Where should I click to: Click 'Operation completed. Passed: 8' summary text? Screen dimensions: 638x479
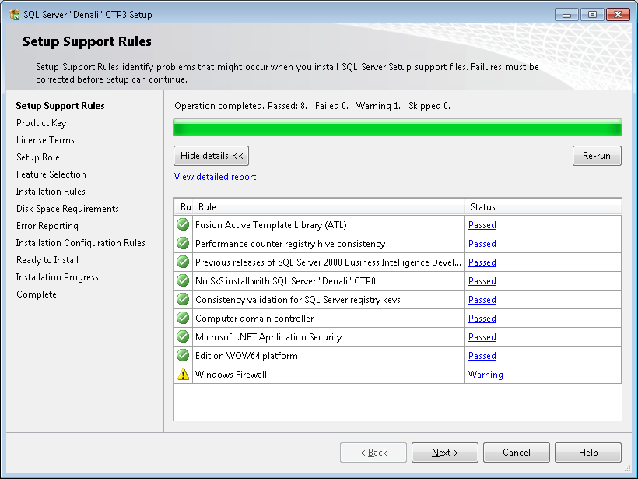[241, 106]
